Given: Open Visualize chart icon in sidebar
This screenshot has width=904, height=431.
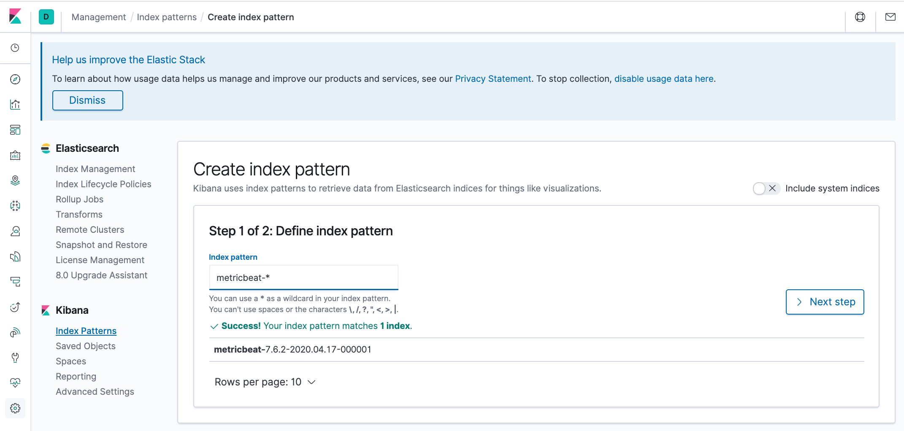Looking at the screenshot, I should pos(15,105).
